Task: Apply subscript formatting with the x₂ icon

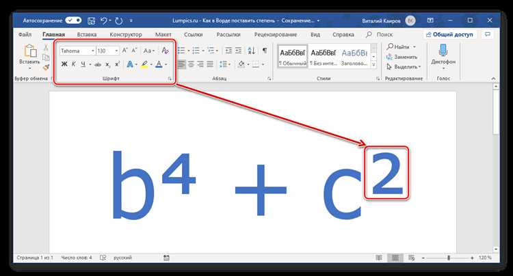Action: tap(107, 64)
